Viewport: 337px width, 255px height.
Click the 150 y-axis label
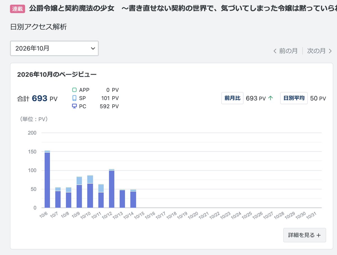(32, 151)
